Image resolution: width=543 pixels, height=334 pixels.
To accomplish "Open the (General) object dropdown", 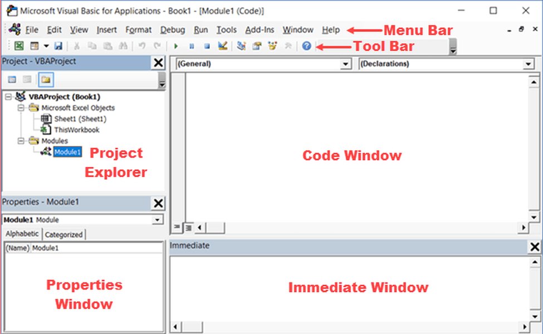I will pyautogui.click(x=345, y=64).
